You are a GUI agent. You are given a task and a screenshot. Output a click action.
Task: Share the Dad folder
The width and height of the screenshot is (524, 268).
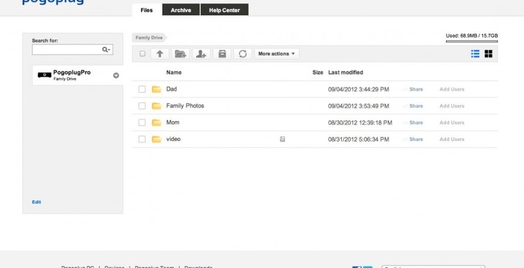pyautogui.click(x=416, y=89)
